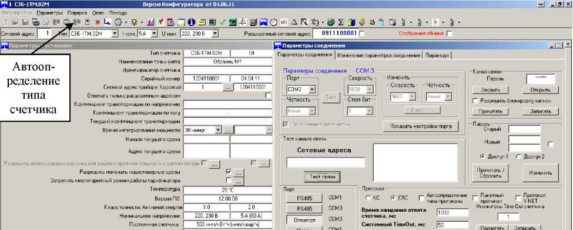Select the КС protocol radio button
573x230 pixels.
pyautogui.click(x=368, y=198)
